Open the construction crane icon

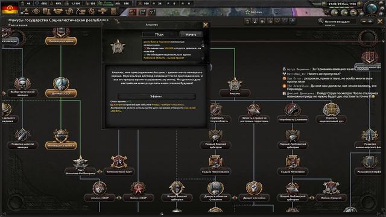point(80,11)
